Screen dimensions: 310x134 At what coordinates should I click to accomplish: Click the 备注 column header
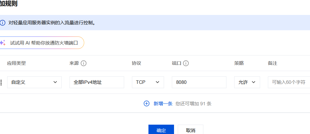(x=273, y=63)
